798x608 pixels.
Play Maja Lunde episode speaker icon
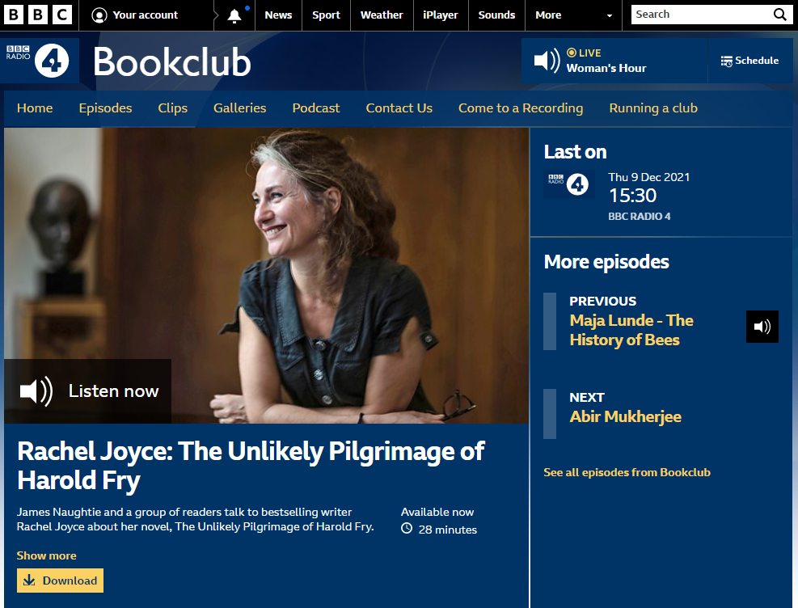point(762,327)
